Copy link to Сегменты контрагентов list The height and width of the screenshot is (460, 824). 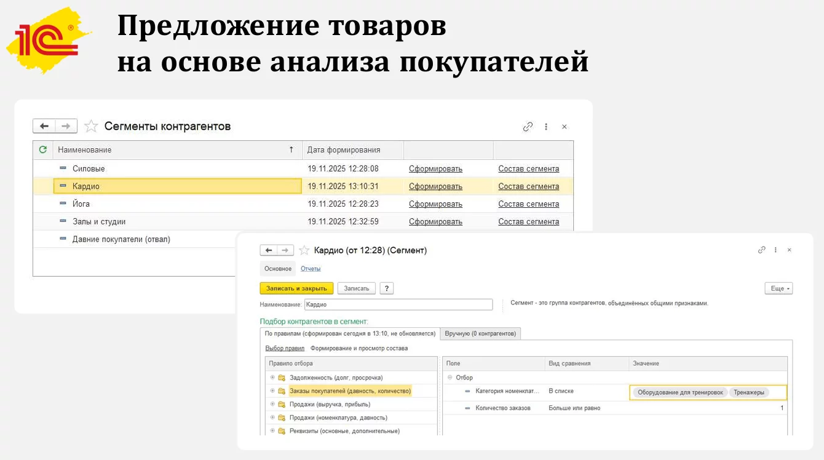pyautogui.click(x=528, y=127)
